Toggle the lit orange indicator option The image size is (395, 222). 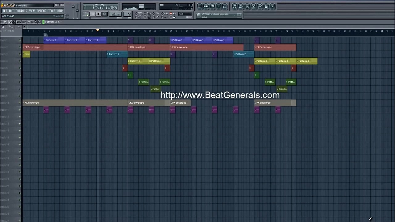171,14
